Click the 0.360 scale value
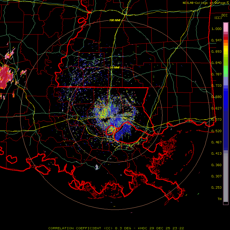This screenshot has height=230, width=230. coord(216,165)
